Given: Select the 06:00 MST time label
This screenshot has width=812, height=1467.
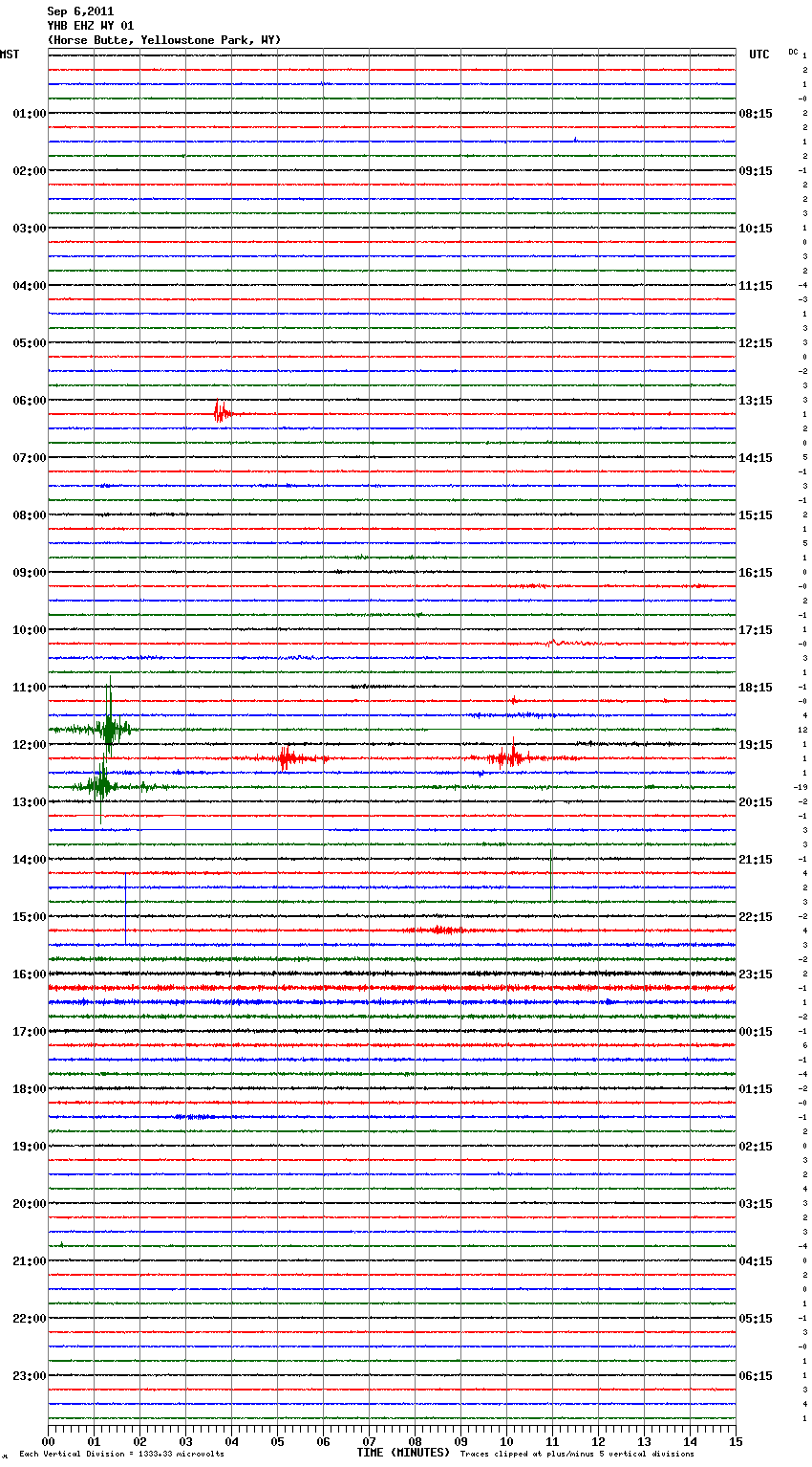Looking at the screenshot, I should [30, 401].
